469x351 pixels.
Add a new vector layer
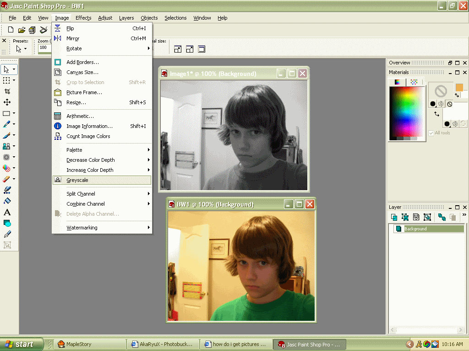point(405,217)
